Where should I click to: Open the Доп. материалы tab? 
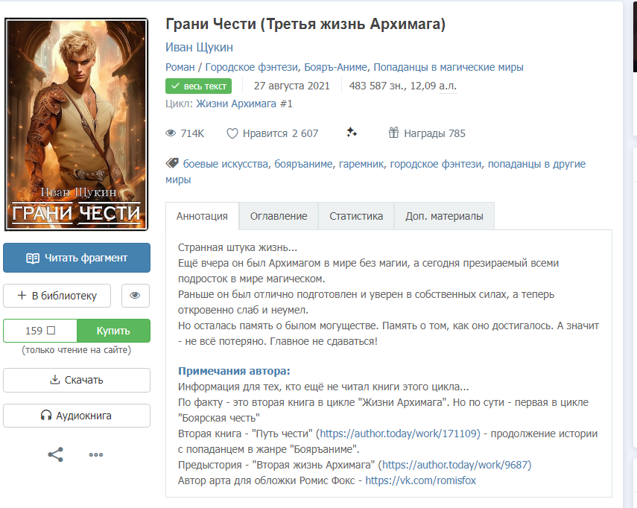(x=444, y=216)
